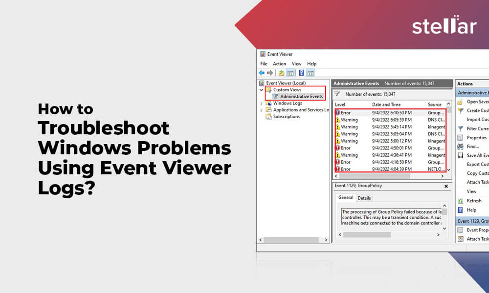
Task: Click the Create Custom View funnel icon
Action: point(460,110)
